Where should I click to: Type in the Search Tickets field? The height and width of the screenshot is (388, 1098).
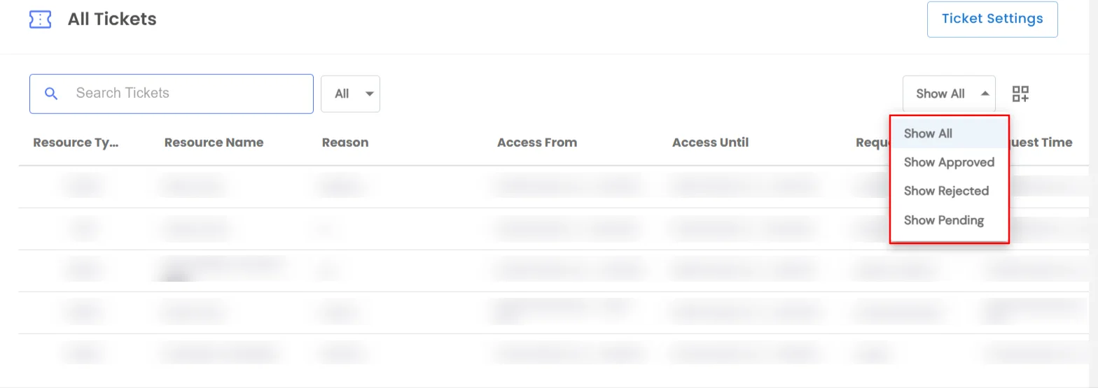pyautogui.click(x=189, y=94)
